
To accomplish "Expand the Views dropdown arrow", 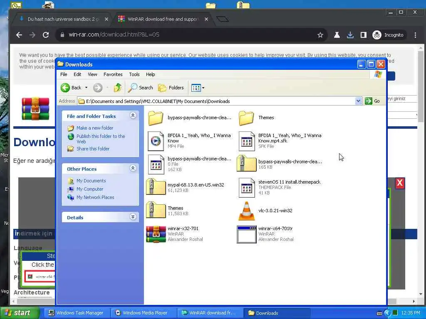I will click(203, 88).
